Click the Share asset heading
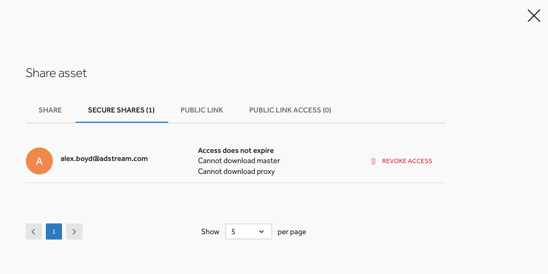548x274 pixels. (x=56, y=73)
